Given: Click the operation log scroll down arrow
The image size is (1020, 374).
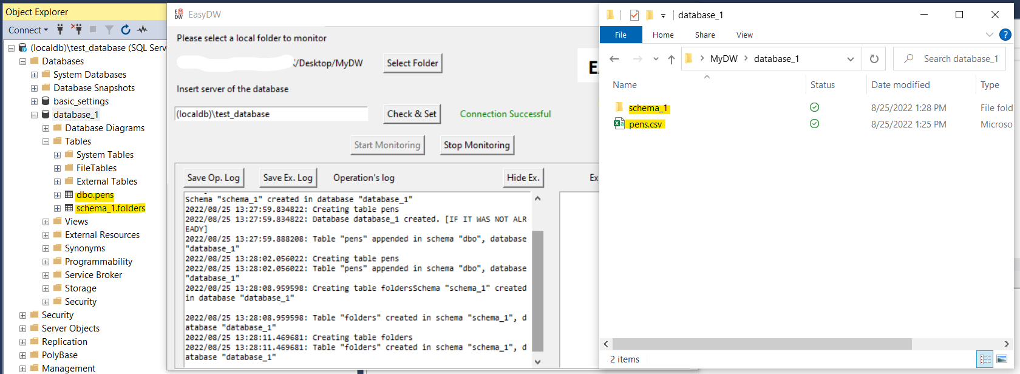Looking at the screenshot, I should click(537, 362).
